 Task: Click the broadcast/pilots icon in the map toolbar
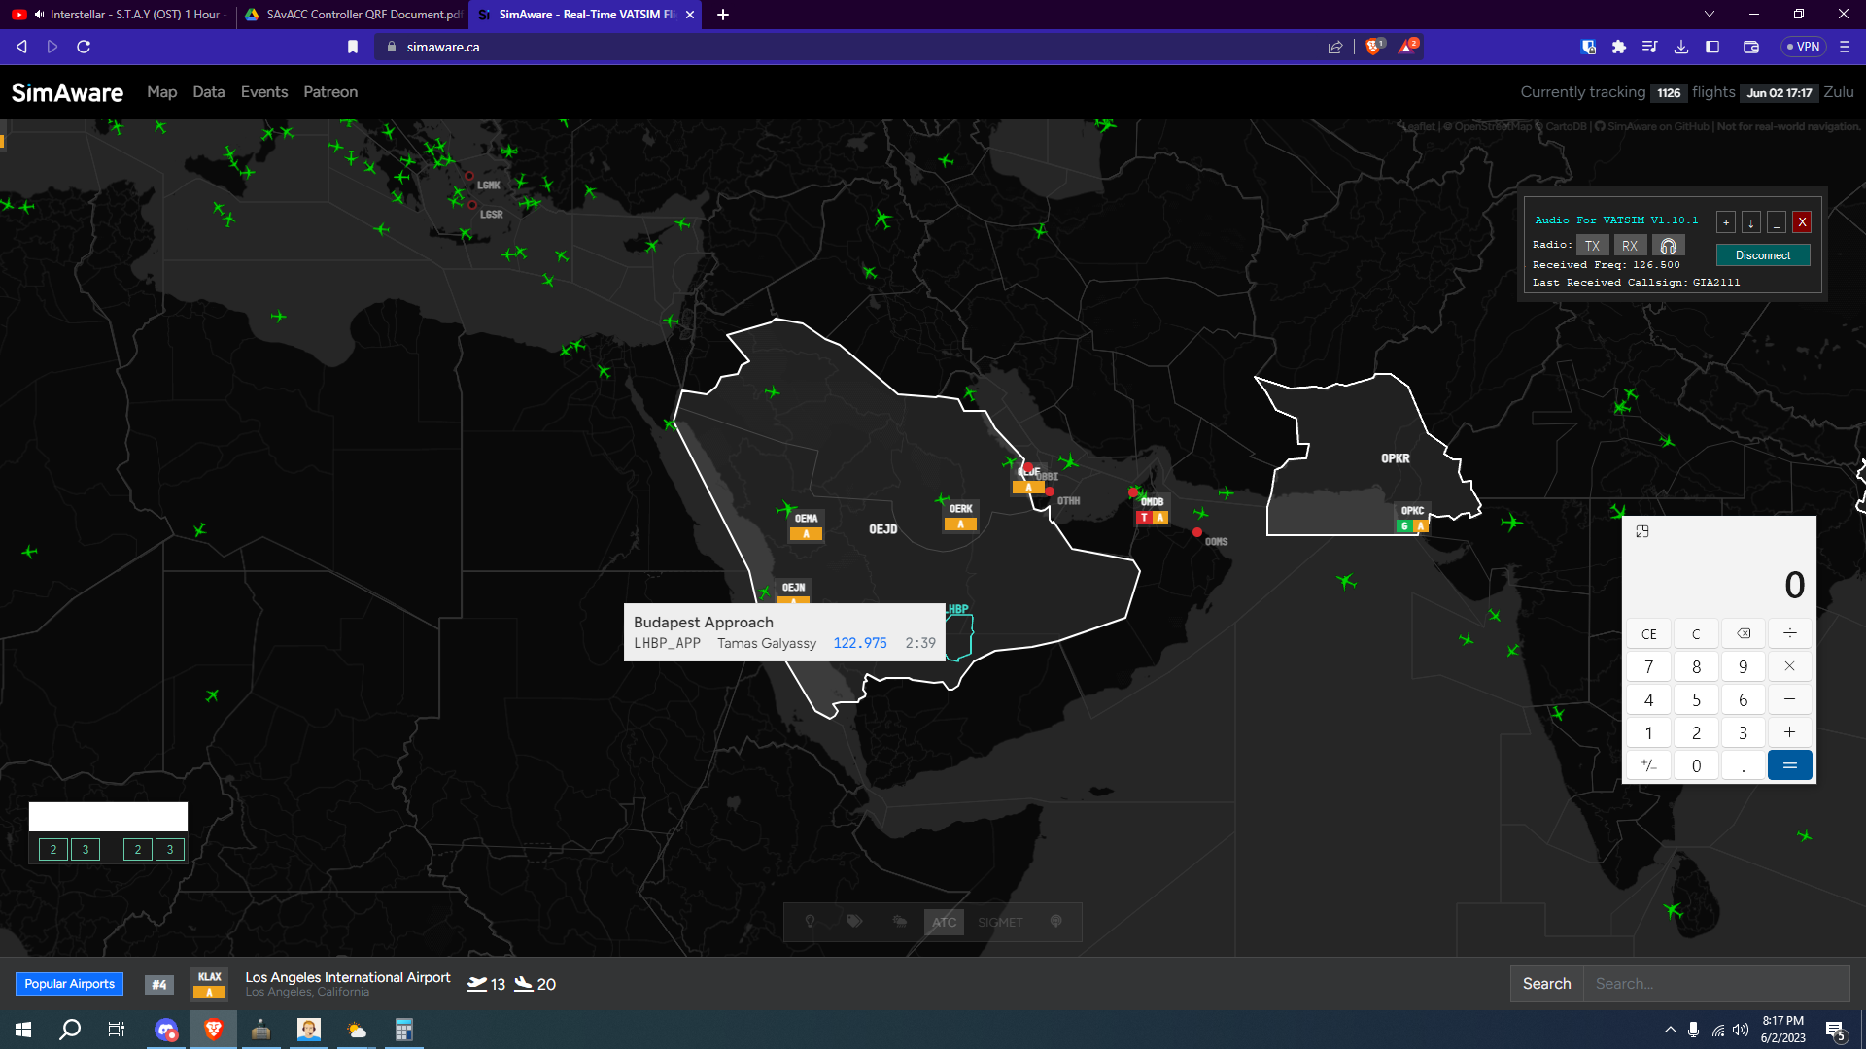[x=1055, y=921]
